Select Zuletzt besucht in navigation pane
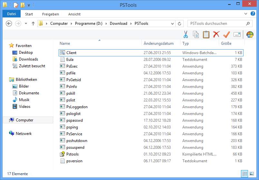Screen dimensions: 259x180 (x=32, y=66)
